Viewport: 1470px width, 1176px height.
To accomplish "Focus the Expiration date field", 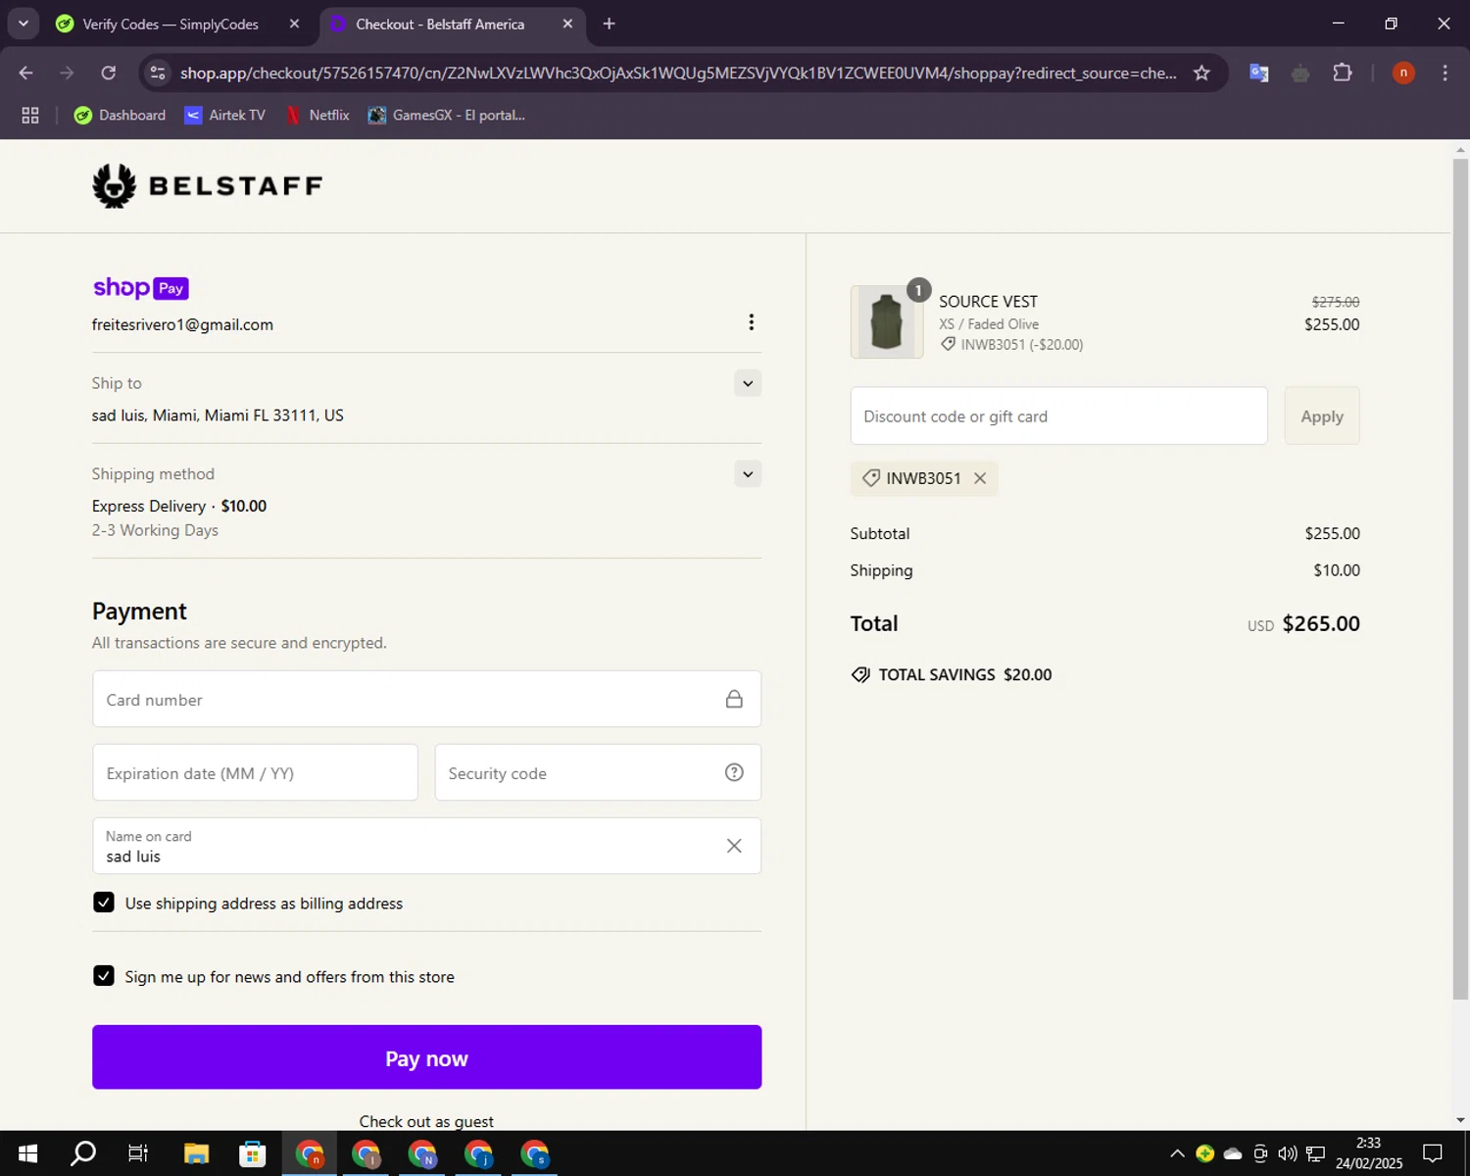I will click(255, 772).
